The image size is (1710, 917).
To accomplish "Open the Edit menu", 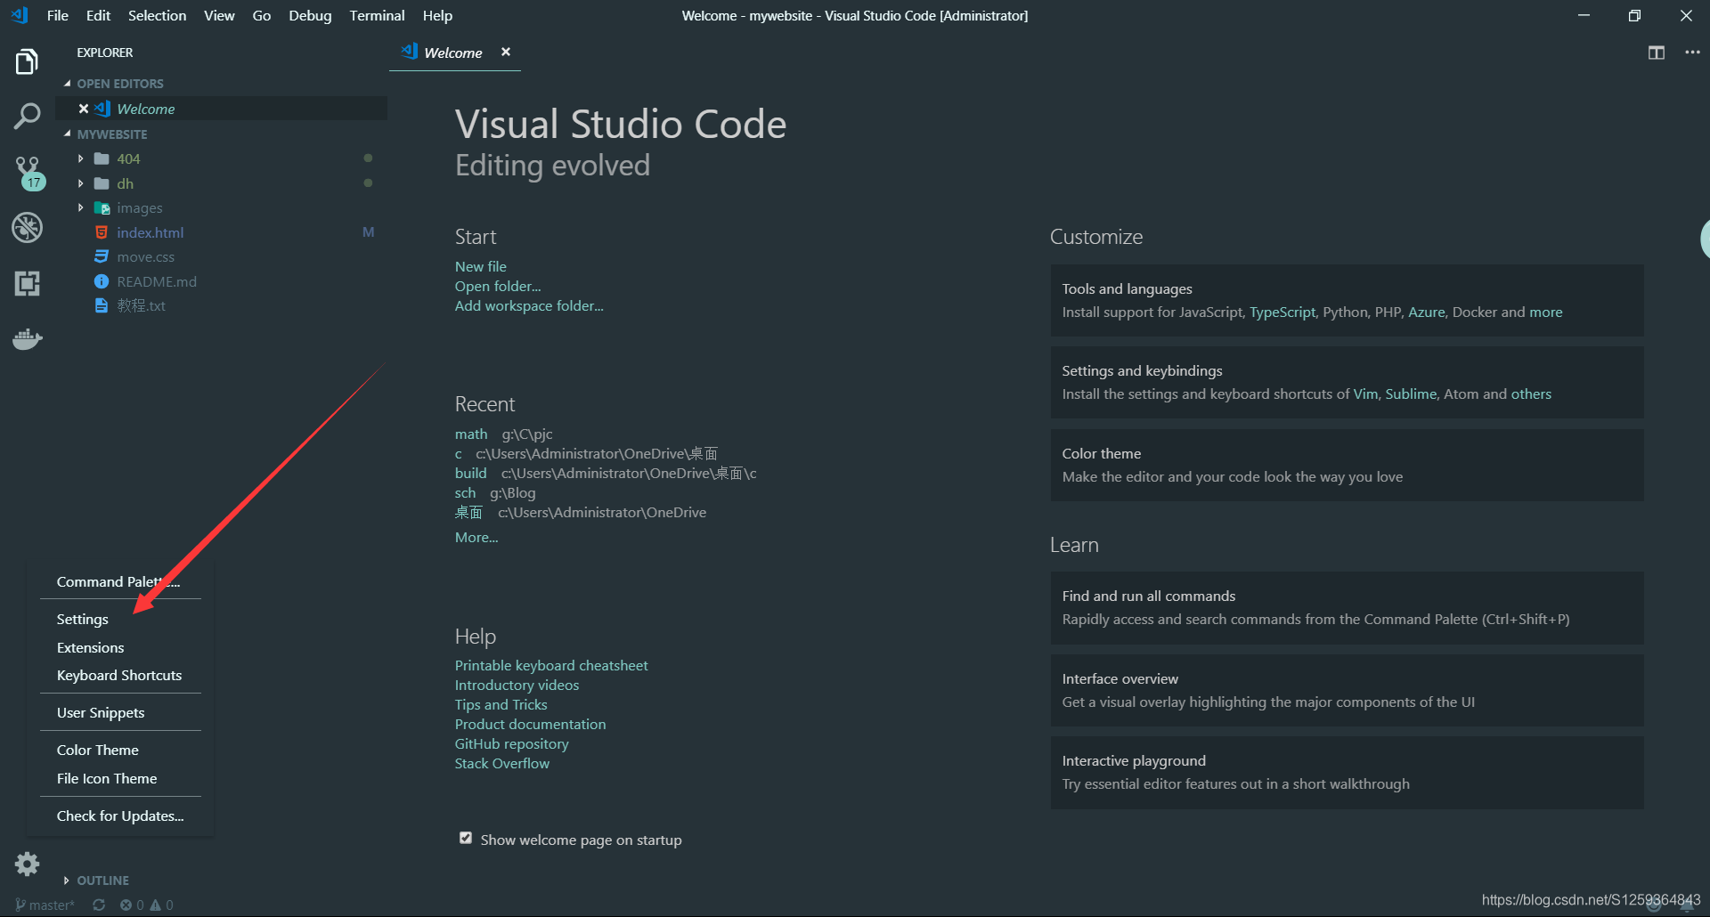I will 98,15.
